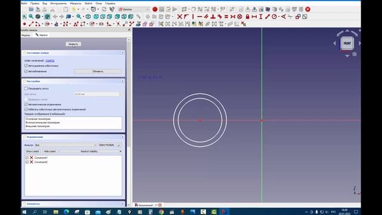Image resolution: width=382 pixels, height=215 pixels.
Task: Open Chrome from the taskbar
Action: tap(161, 212)
